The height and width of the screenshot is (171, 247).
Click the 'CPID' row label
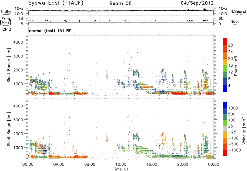pos(7,29)
